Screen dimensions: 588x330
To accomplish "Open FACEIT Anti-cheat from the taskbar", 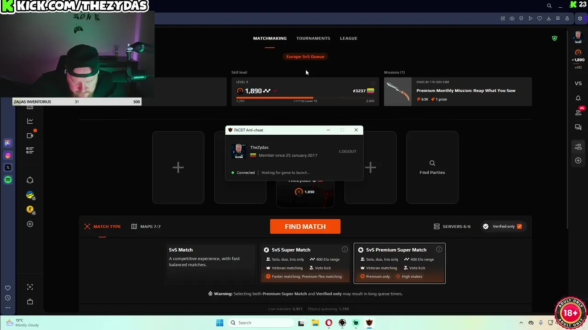I will [369, 323].
